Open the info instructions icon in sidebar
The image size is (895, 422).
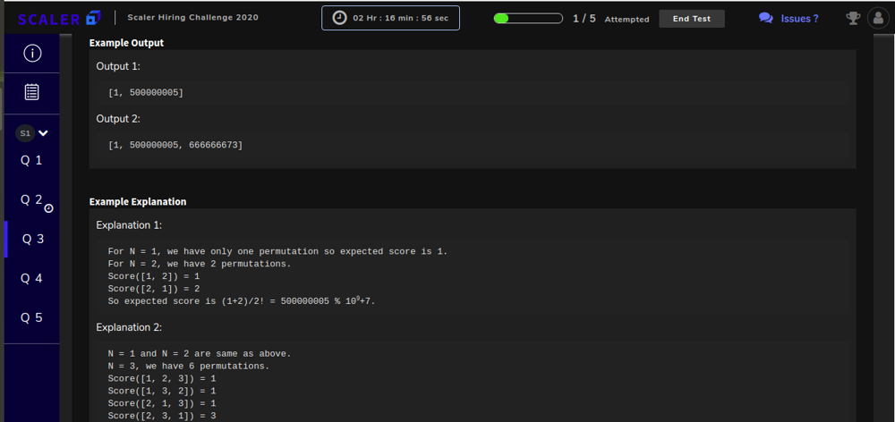pyautogui.click(x=32, y=54)
